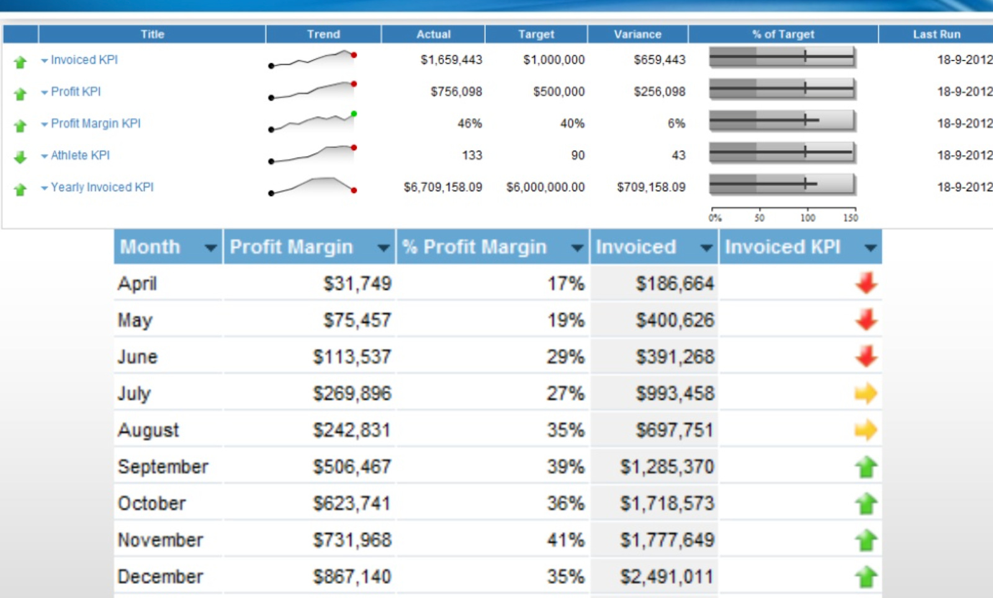
Task: Select the Trend column header
Action: coord(323,34)
